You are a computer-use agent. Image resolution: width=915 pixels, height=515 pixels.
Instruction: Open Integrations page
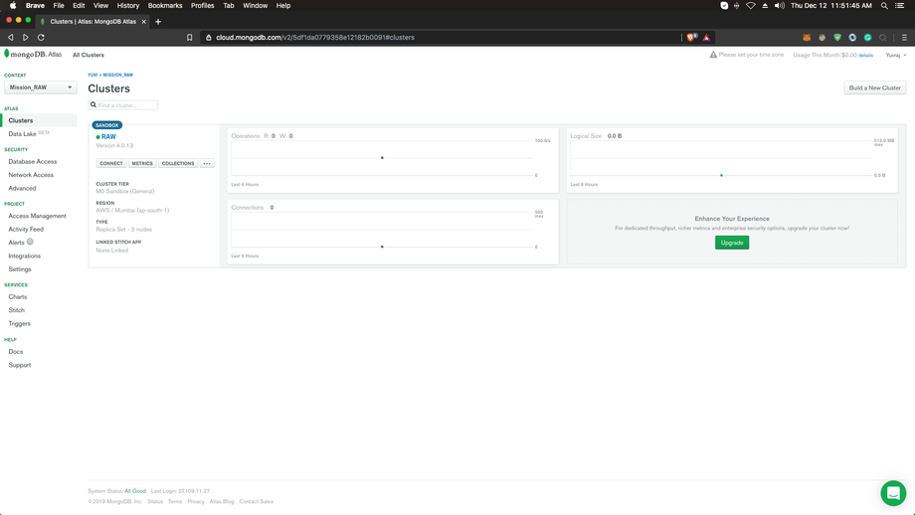click(x=25, y=257)
